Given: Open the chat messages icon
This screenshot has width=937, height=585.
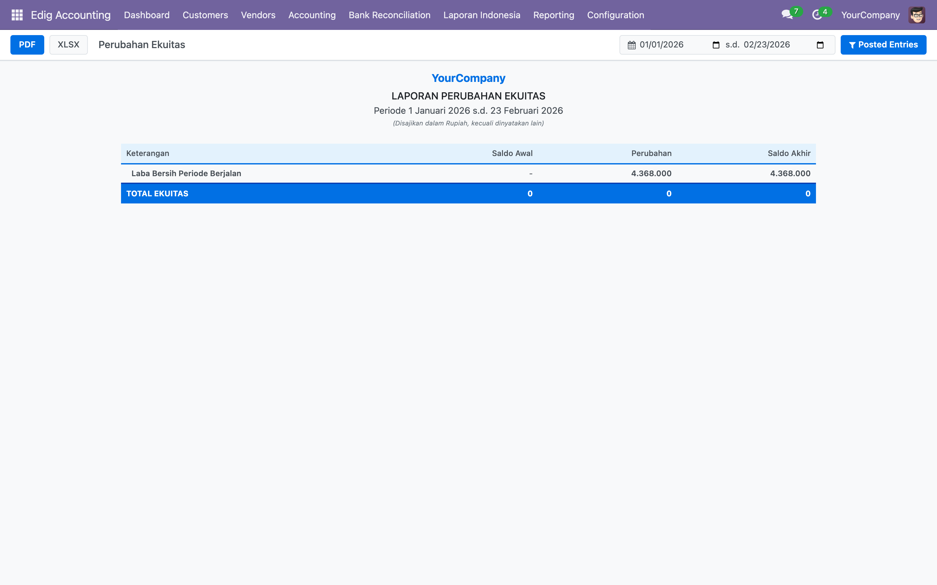Looking at the screenshot, I should point(786,15).
